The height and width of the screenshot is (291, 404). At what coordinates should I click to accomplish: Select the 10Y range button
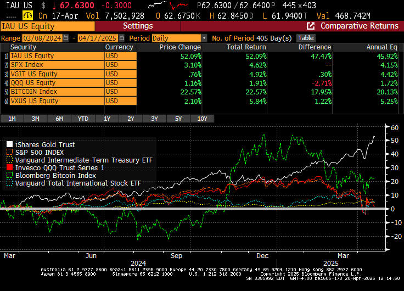[x=202, y=119]
